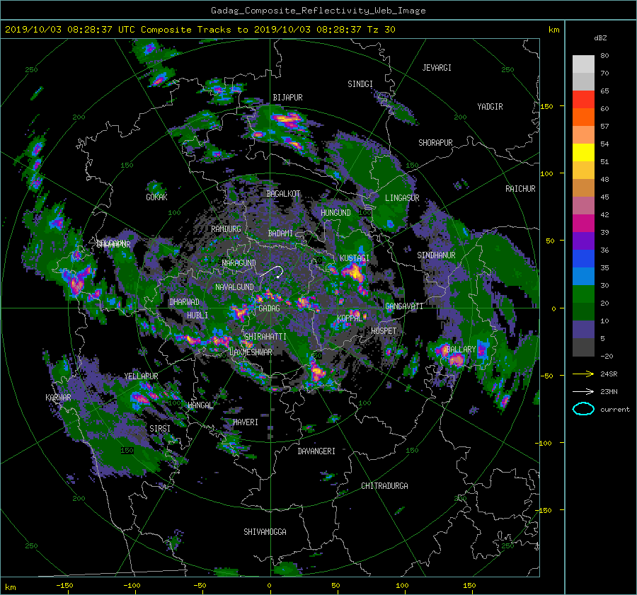Click the SHIRAHATTI city label
The height and width of the screenshot is (595, 637).
(265, 337)
